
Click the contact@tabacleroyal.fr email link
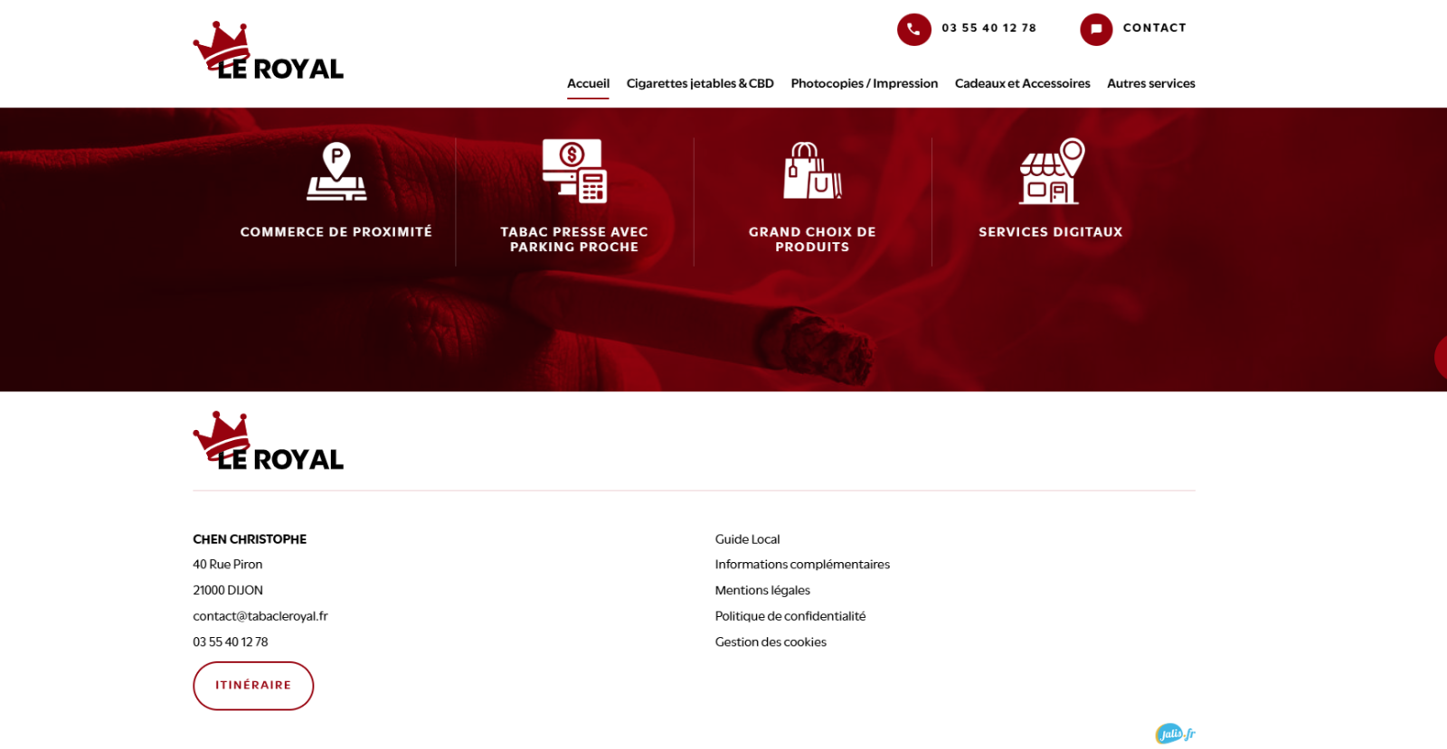coord(260,616)
